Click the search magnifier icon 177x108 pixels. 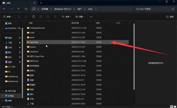[x=173, y=9]
